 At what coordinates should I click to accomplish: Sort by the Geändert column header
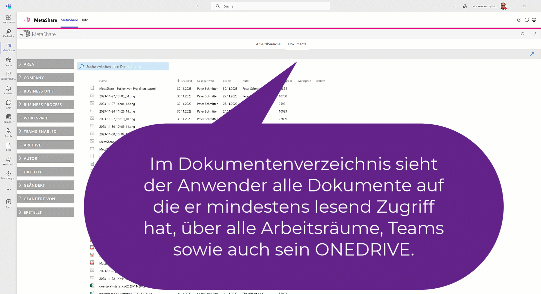186,81
